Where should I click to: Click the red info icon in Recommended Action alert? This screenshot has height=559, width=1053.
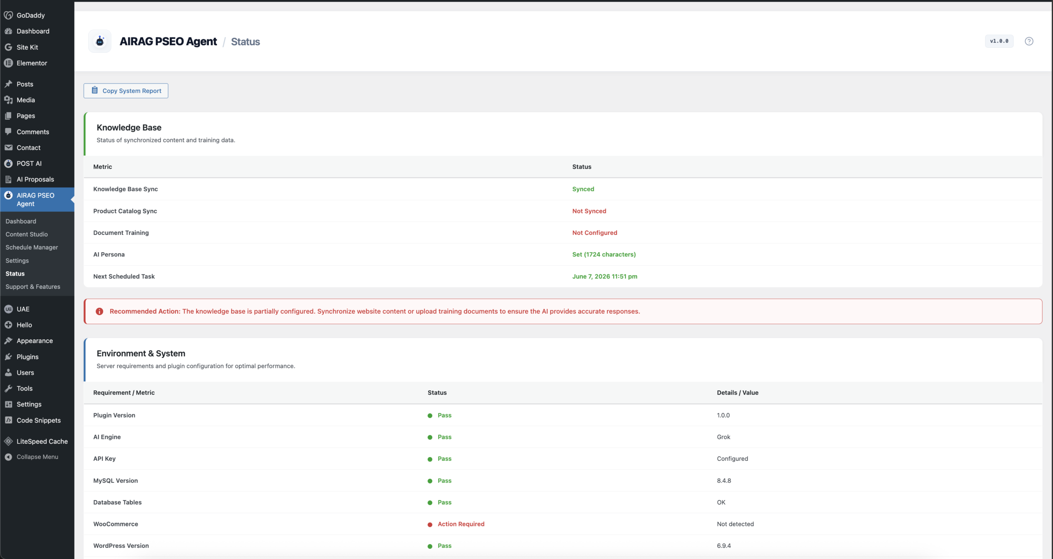[100, 311]
